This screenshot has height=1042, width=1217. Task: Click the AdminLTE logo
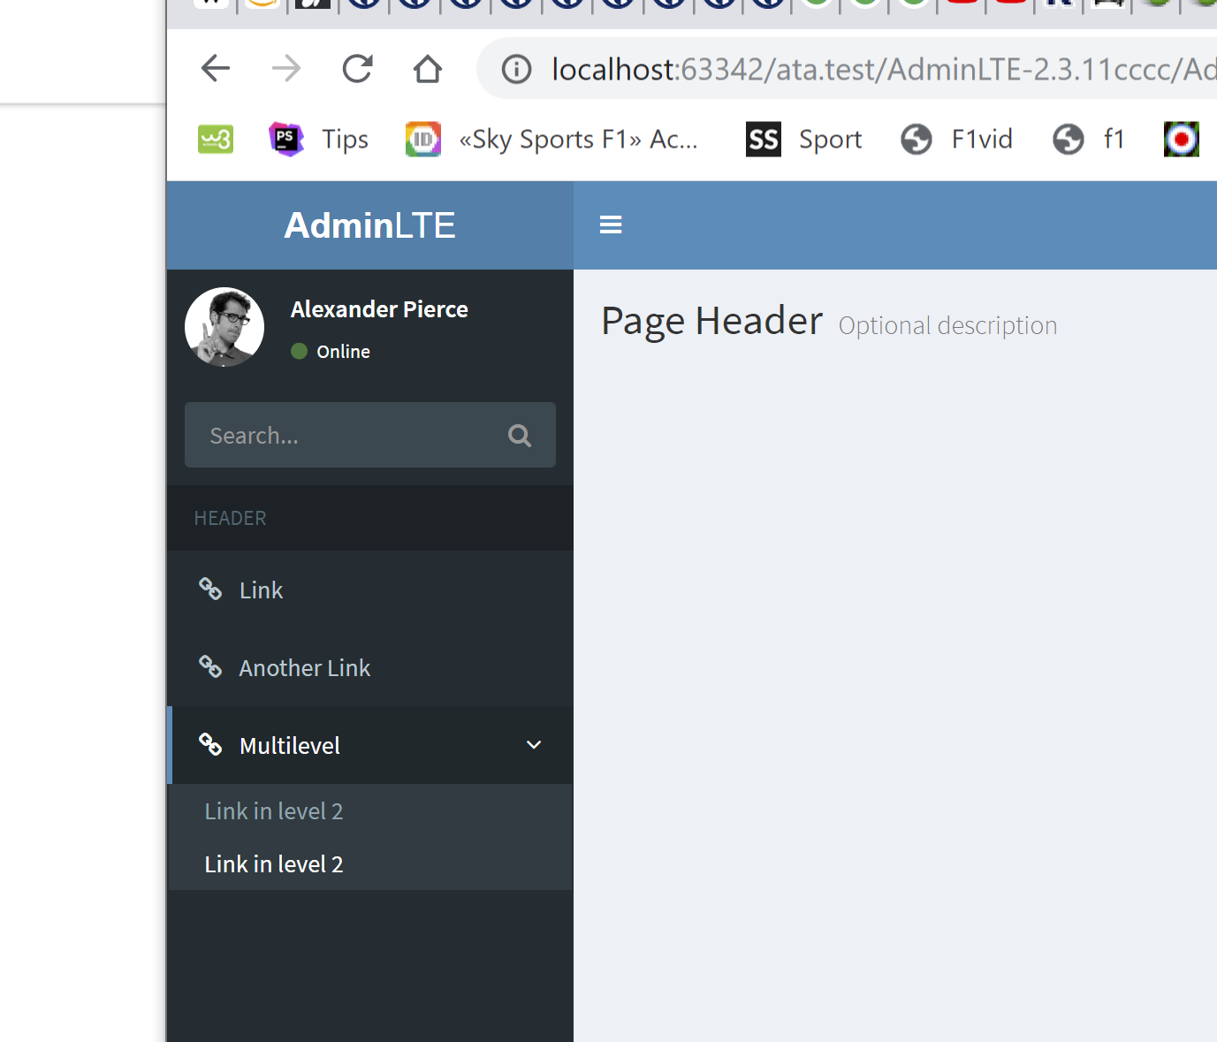[x=369, y=224]
